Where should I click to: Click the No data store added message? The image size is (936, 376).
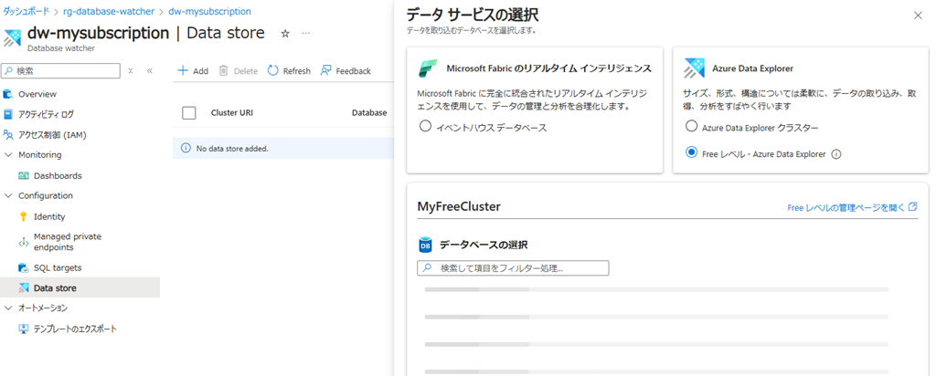point(232,149)
